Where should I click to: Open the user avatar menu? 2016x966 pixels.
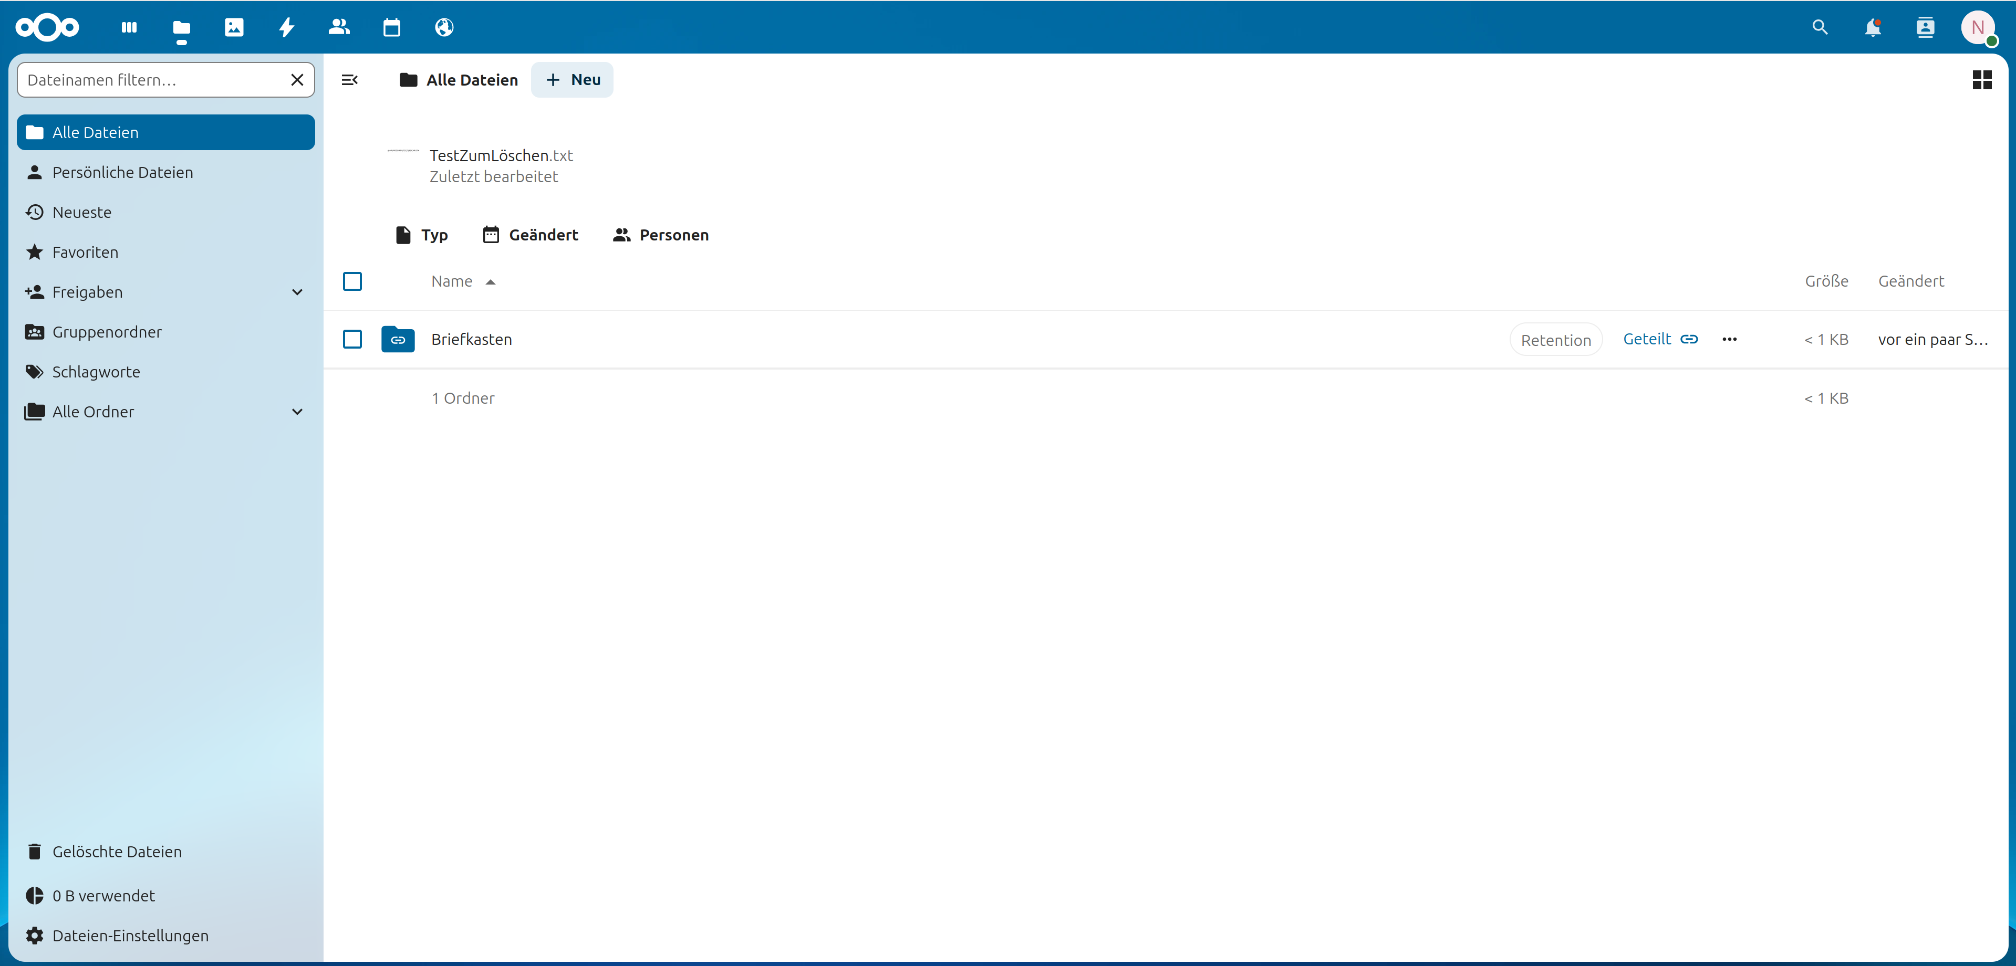pos(1978,28)
